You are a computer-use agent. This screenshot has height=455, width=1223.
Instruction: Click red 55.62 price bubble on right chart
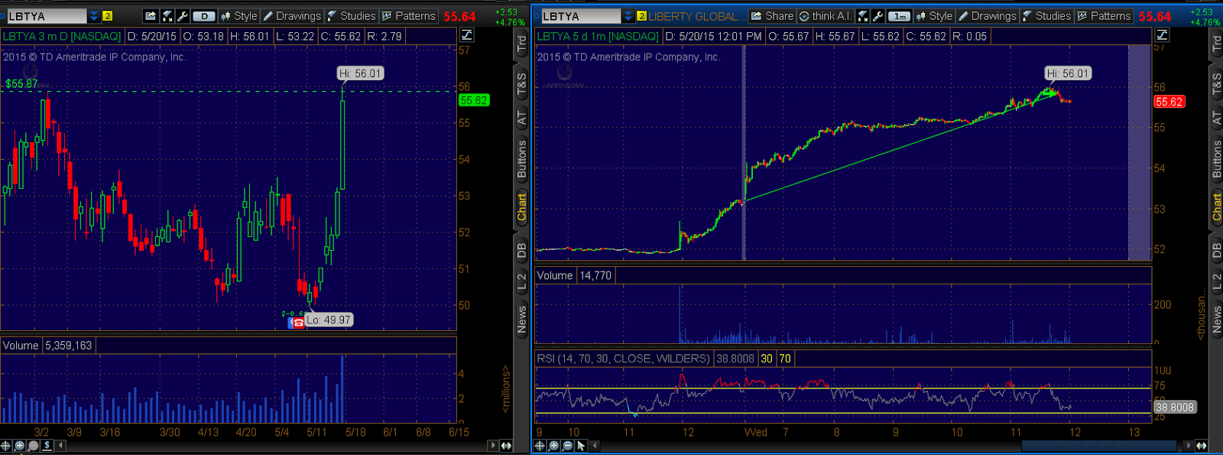point(1169,102)
